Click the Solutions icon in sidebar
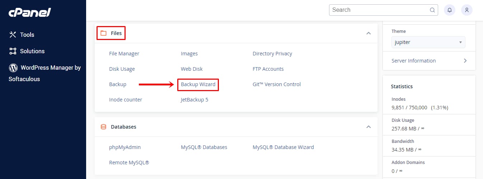483x179 pixels. 13,51
